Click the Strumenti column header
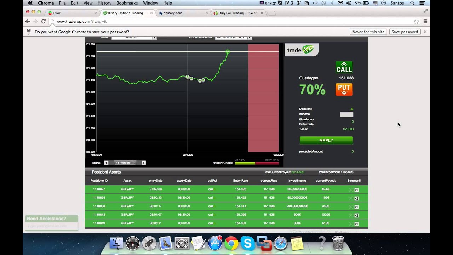The width and height of the screenshot is (453, 255). [x=354, y=181]
